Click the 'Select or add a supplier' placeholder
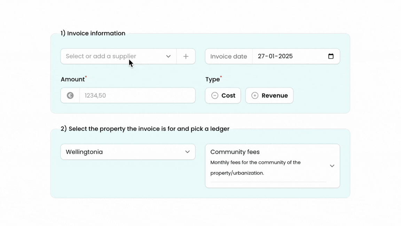The height and width of the screenshot is (226, 401). point(101,56)
